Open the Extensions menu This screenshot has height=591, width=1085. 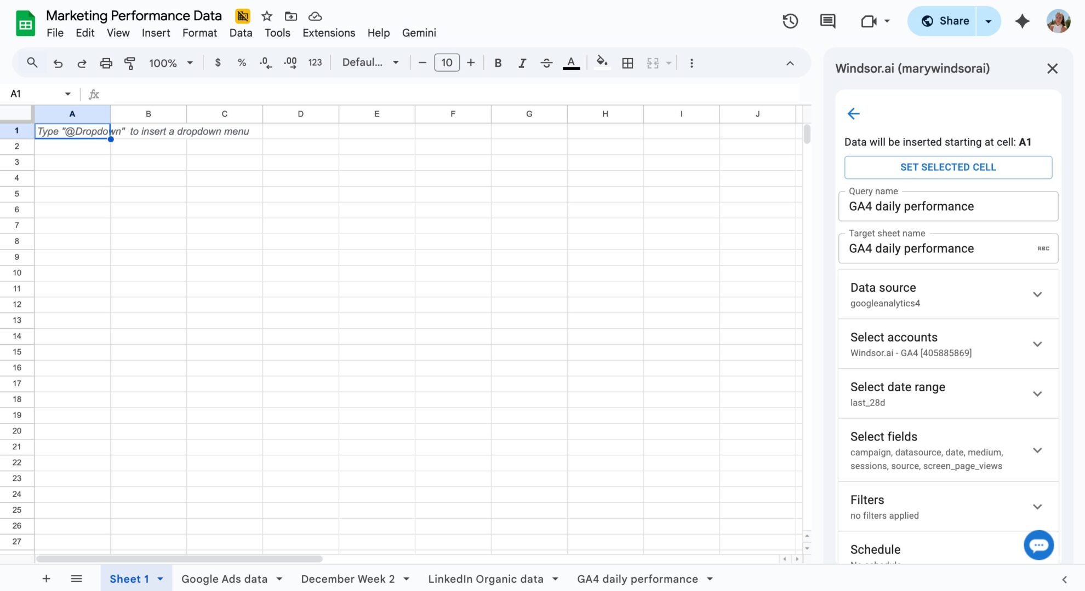(329, 33)
